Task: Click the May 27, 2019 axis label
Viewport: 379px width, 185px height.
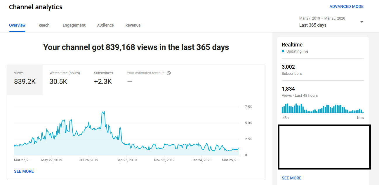Action: (52, 160)
